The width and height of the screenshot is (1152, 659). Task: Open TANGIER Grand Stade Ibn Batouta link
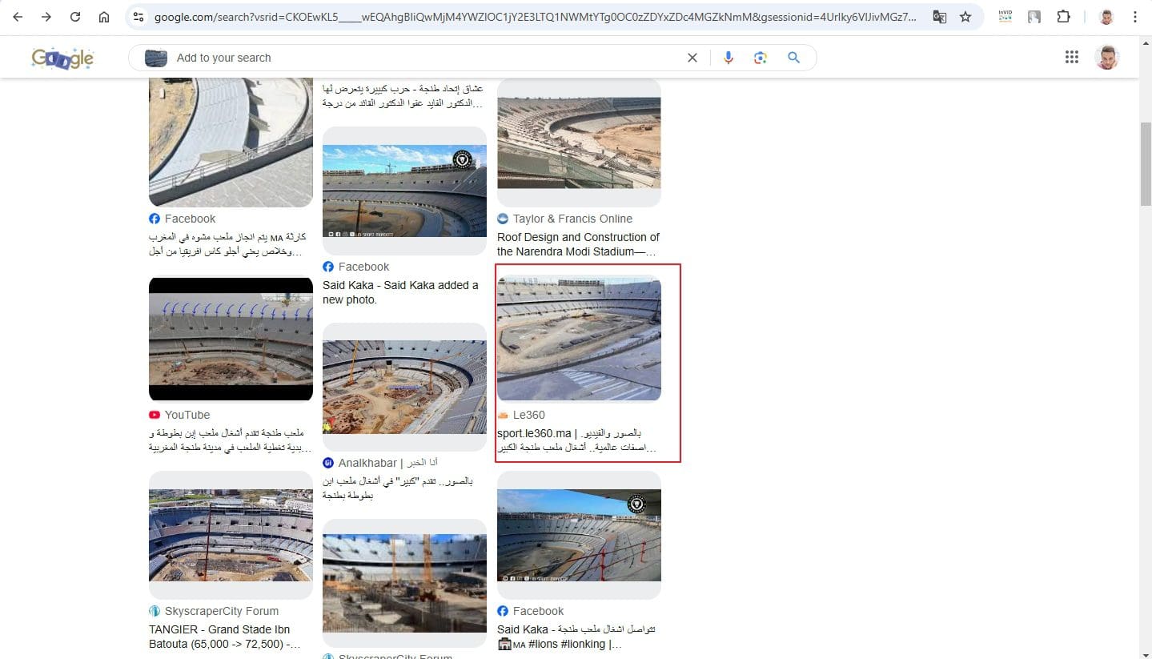tap(219, 637)
